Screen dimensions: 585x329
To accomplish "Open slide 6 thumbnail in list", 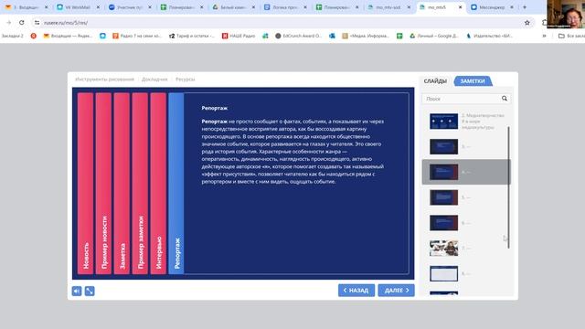I will 443,223.
